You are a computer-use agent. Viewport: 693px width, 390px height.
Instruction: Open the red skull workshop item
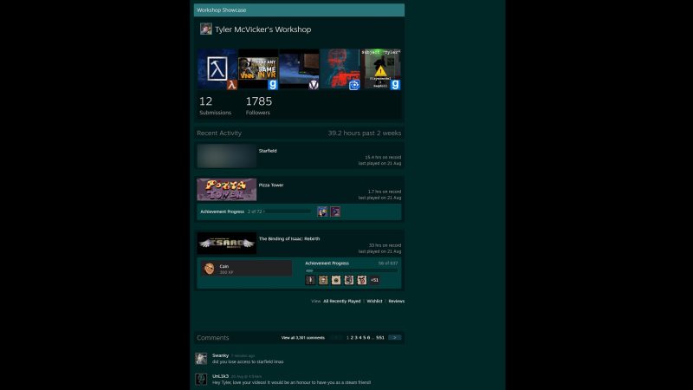click(x=340, y=69)
